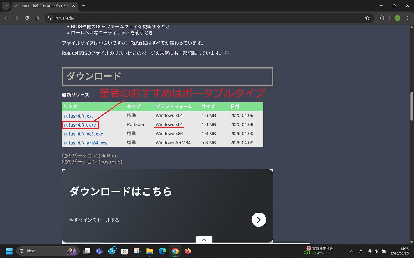
Task: Click the リンク column header
Action: pos(70,107)
